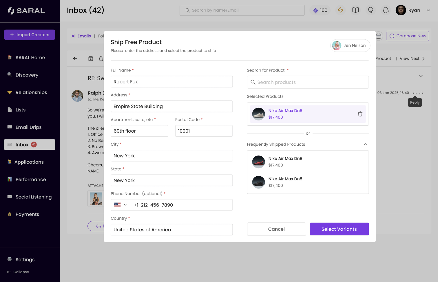
Task: Click back arrow in email toolbar
Action: pos(75,58)
